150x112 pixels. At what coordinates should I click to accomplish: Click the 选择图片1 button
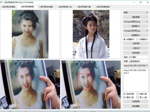(x=136, y=26)
